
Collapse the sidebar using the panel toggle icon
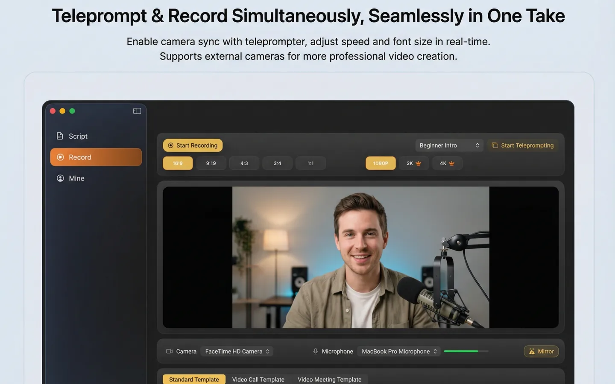pyautogui.click(x=137, y=111)
